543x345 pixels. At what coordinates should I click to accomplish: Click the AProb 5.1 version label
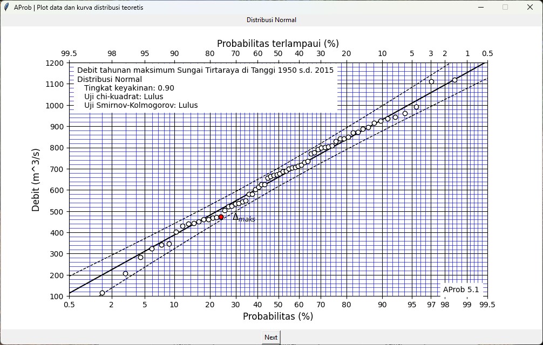(461, 289)
